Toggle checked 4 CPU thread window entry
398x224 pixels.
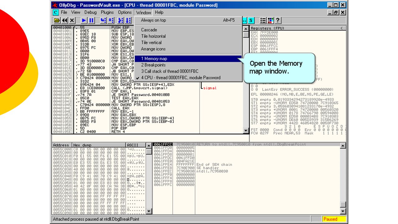[x=188, y=78]
